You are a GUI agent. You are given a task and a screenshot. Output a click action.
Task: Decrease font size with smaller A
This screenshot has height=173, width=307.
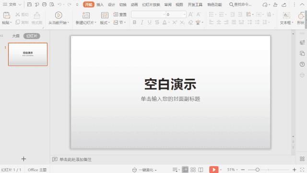[198, 14]
